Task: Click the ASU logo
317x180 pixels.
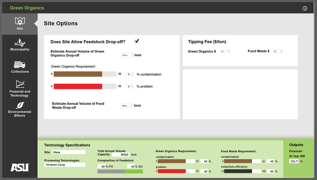Action: click(20, 167)
